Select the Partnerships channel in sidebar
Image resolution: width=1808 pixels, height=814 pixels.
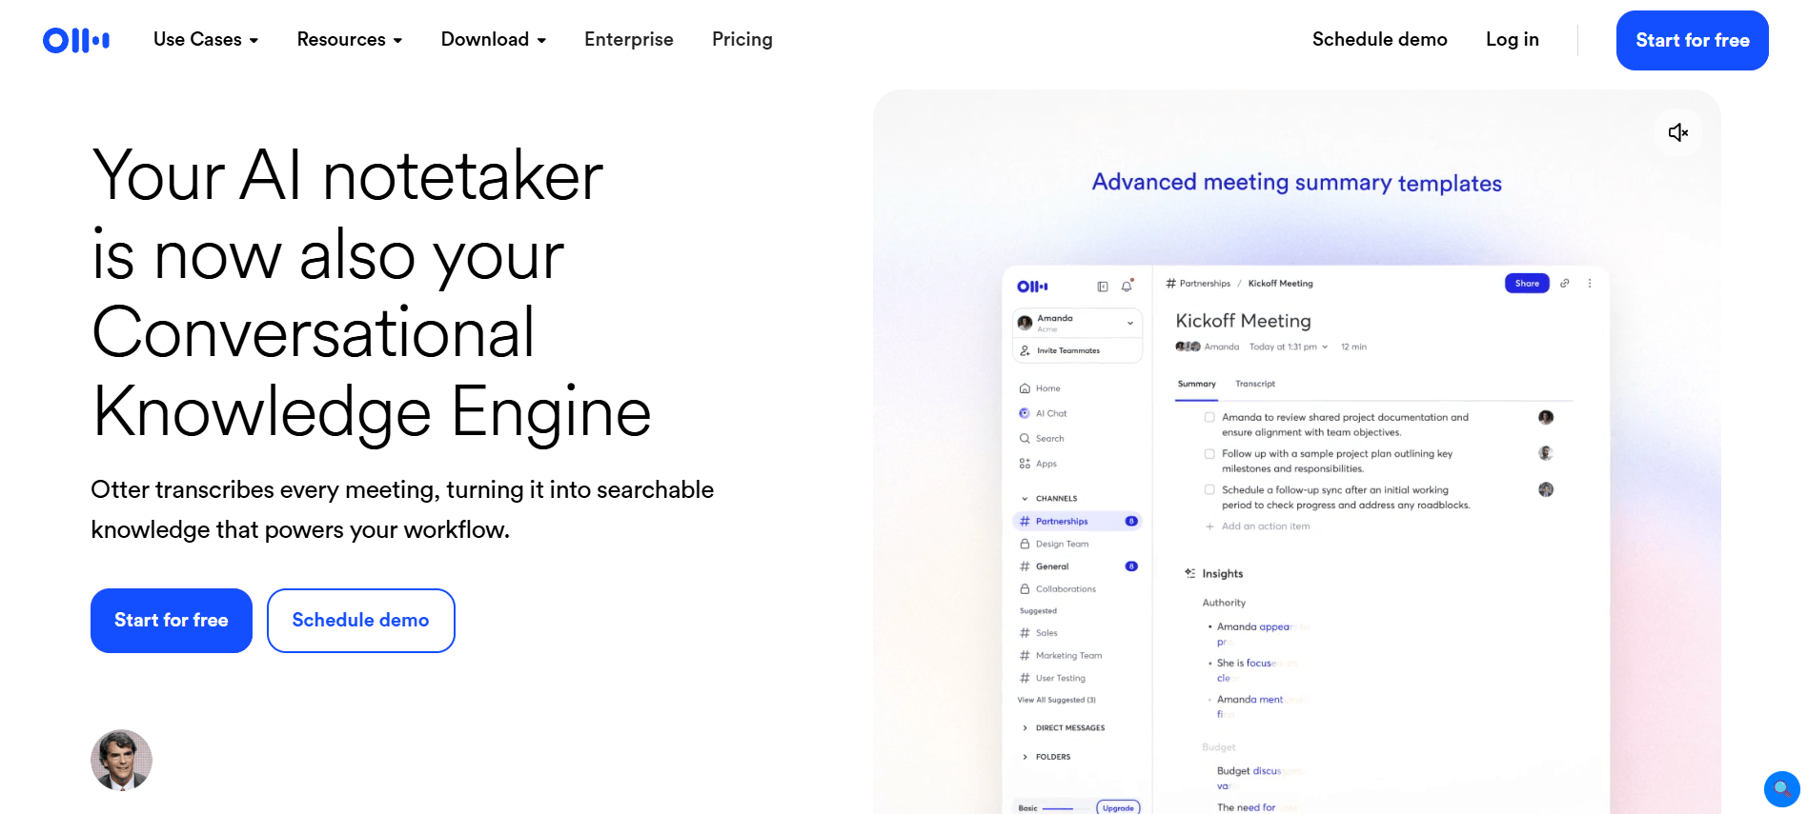(1077, 521)
